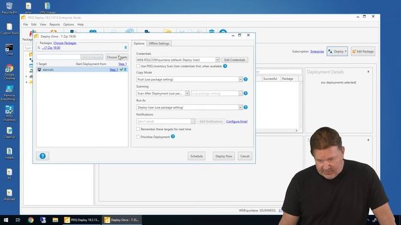Open the File menu in PDQ Deploy
Viewport: 401px width, 225px height.
point(26,24)
